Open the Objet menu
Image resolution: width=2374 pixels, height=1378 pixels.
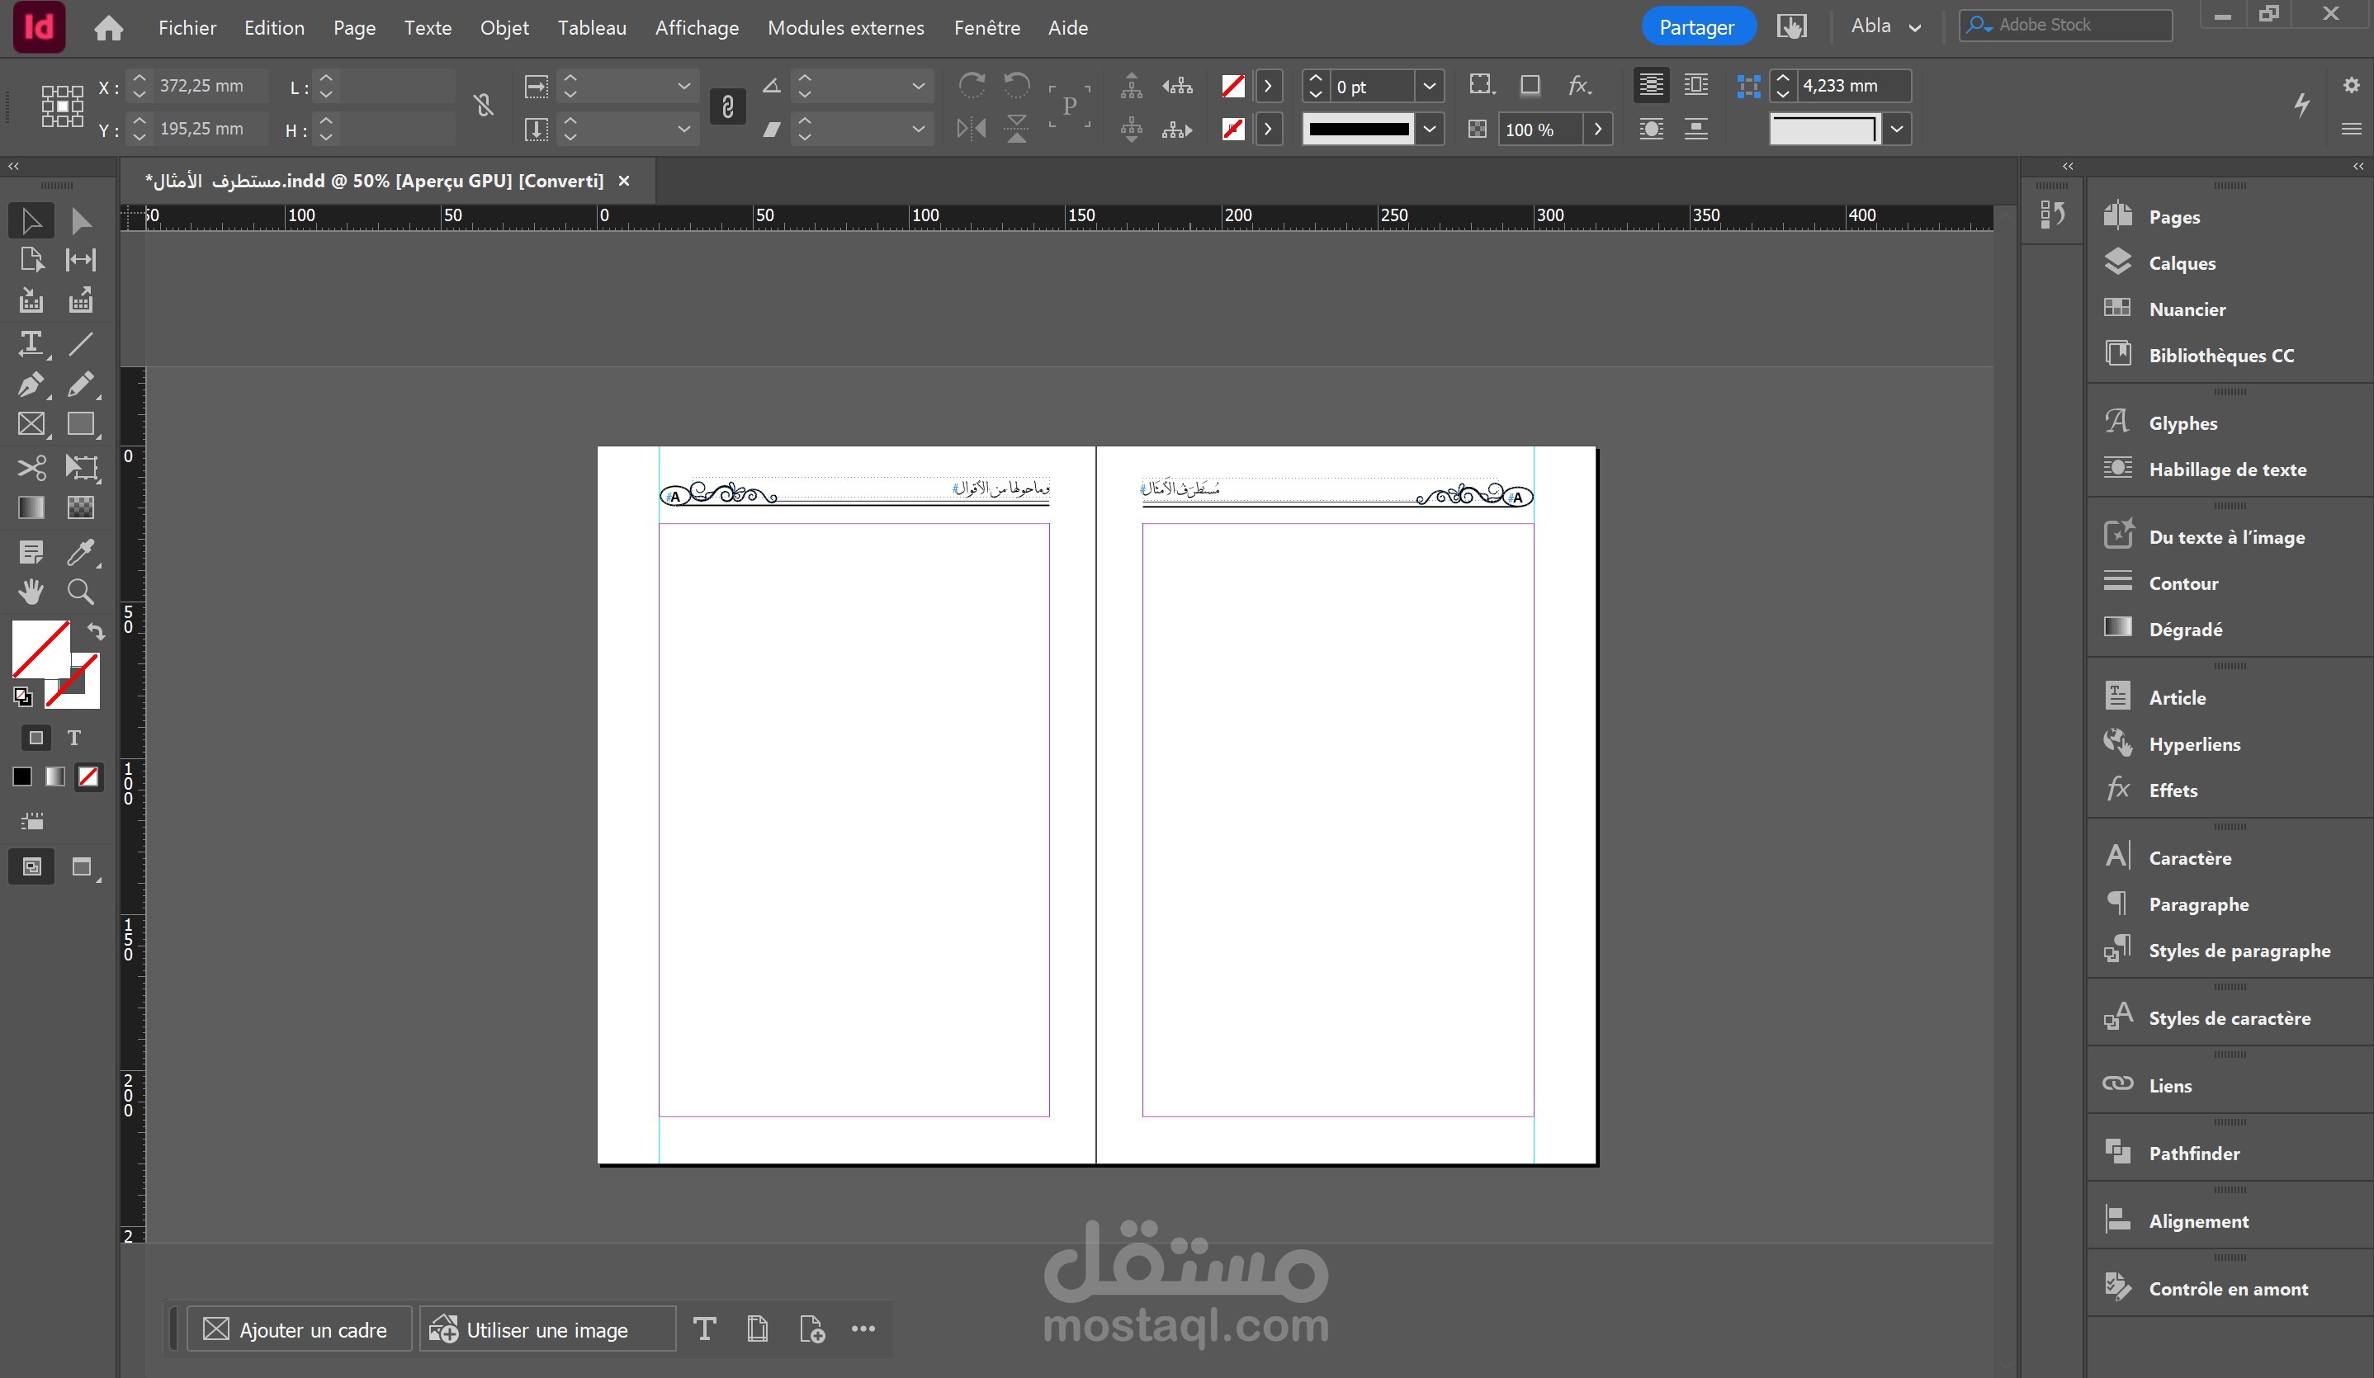[504, 28]
